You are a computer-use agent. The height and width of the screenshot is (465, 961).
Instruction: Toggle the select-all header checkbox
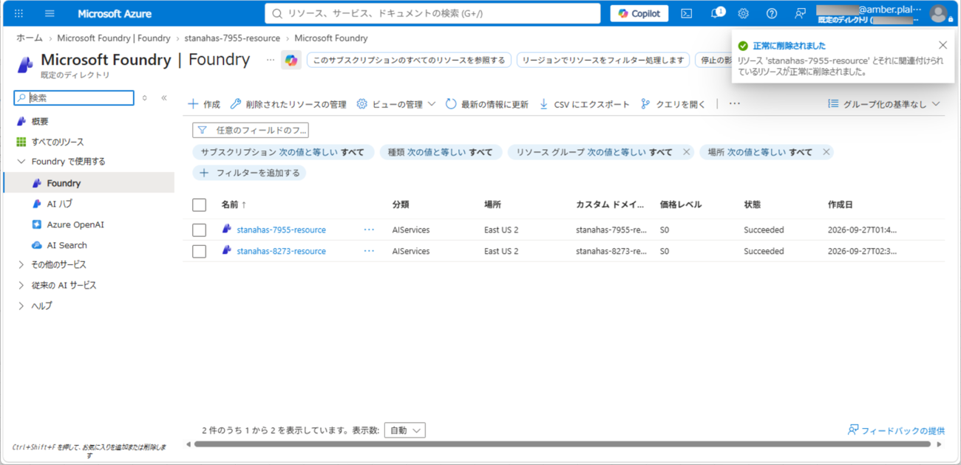pos(199,204)
